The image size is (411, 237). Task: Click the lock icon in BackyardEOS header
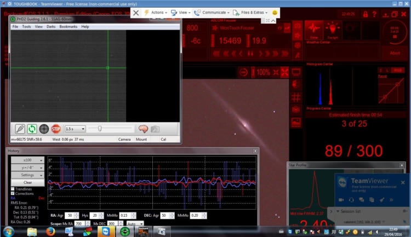pos(366,14)
